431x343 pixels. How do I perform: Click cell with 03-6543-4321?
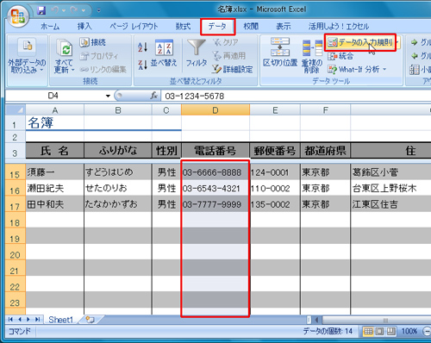(215, 189)
